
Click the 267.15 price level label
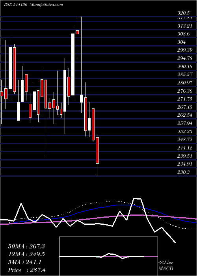[185, 107]
